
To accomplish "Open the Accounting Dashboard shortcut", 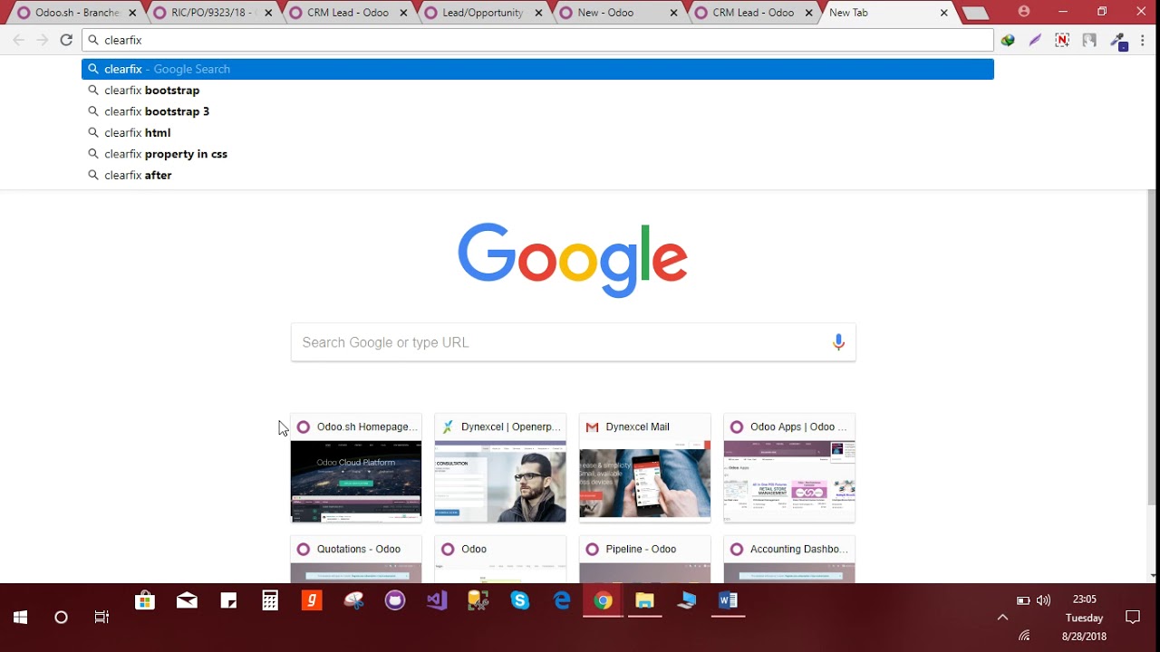I will [x=789, y=560].
